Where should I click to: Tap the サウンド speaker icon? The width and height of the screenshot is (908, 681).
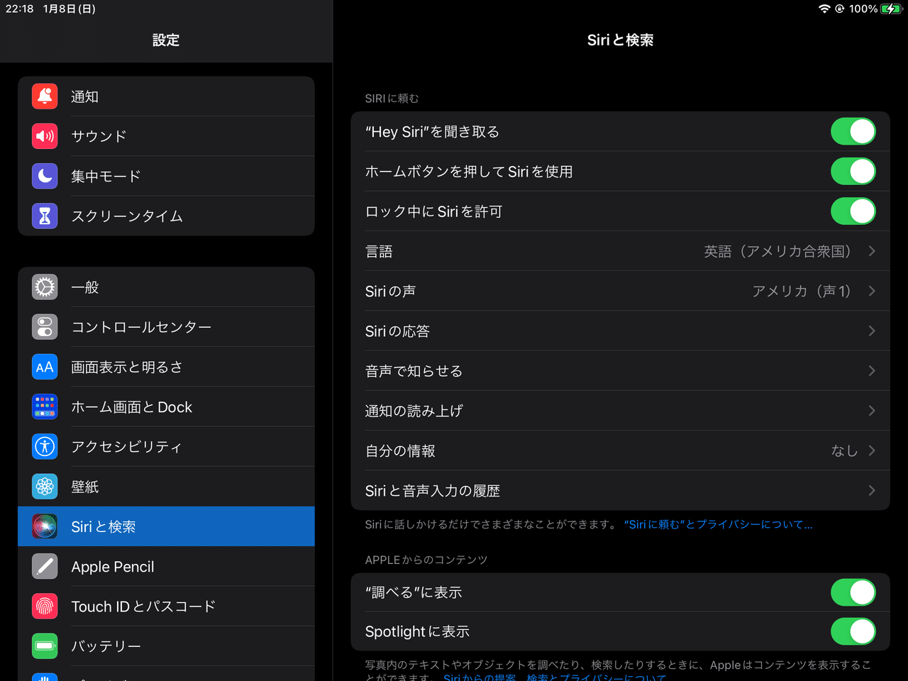(x=45, y=135)
